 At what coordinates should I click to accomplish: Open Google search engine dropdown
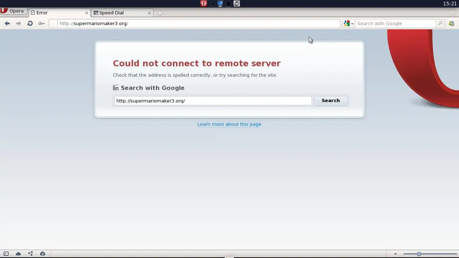click(348, 23)
